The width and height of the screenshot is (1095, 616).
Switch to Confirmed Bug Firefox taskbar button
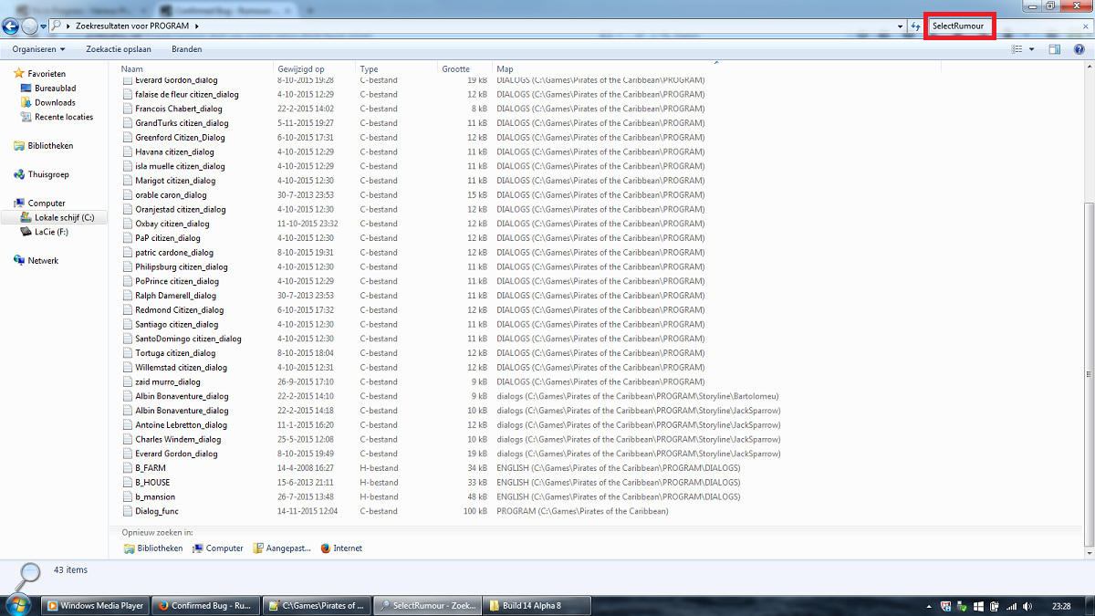coord(205,605)
